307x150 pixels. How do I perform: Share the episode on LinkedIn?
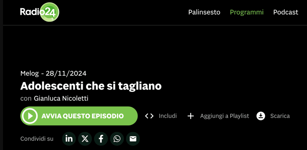[69, 139]
